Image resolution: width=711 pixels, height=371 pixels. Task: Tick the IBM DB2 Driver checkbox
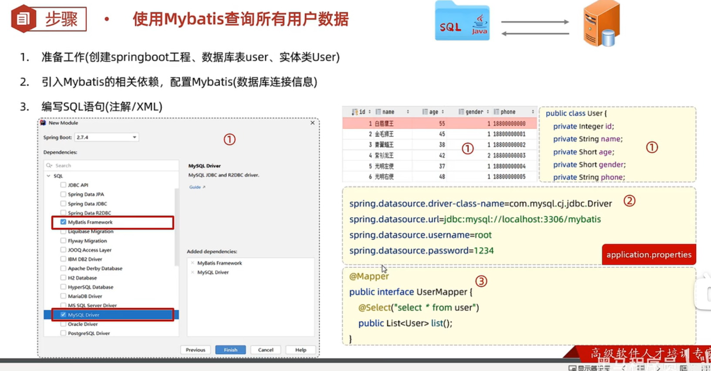click(63, 259)
